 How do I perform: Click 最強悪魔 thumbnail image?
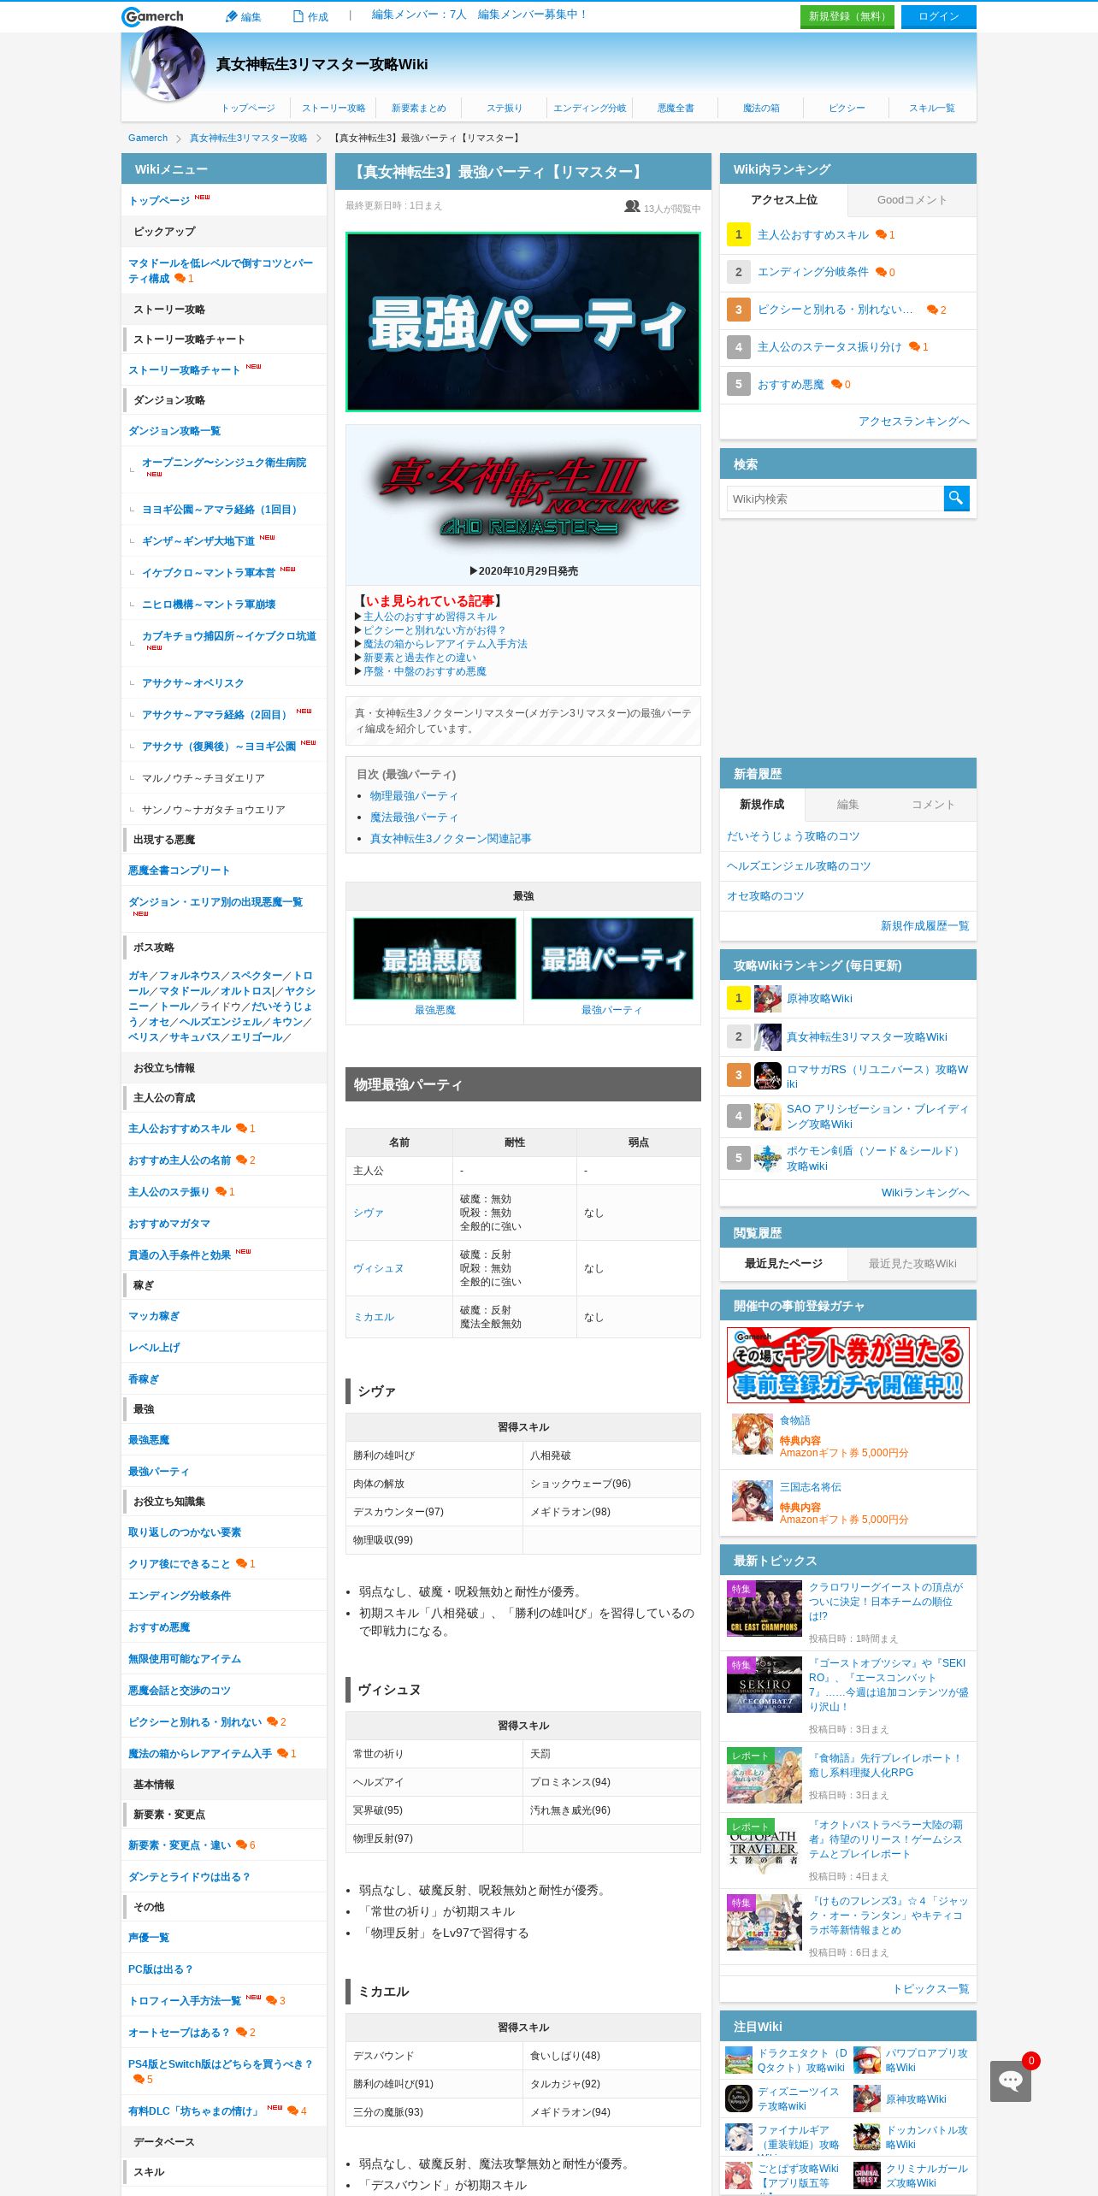click(x=434, y=959)
